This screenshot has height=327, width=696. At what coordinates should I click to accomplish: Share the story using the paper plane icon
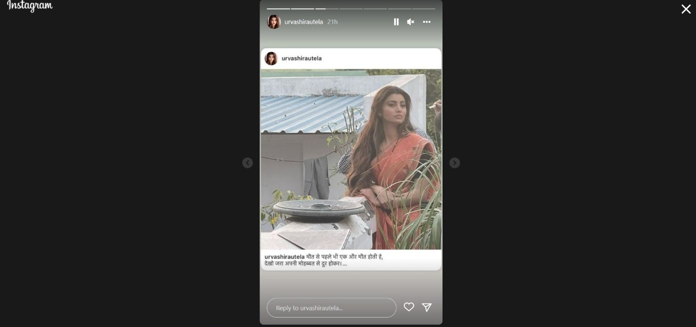[426, 307]
